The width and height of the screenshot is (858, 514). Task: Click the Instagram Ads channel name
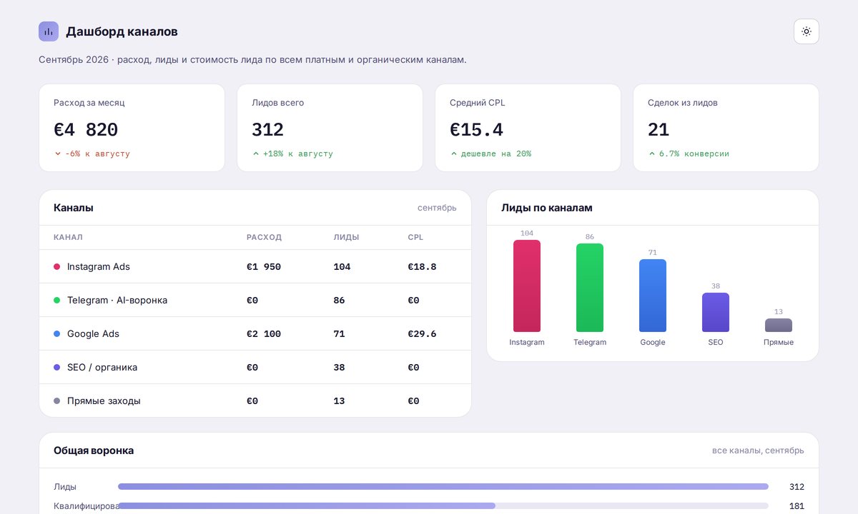coord(99,266)
